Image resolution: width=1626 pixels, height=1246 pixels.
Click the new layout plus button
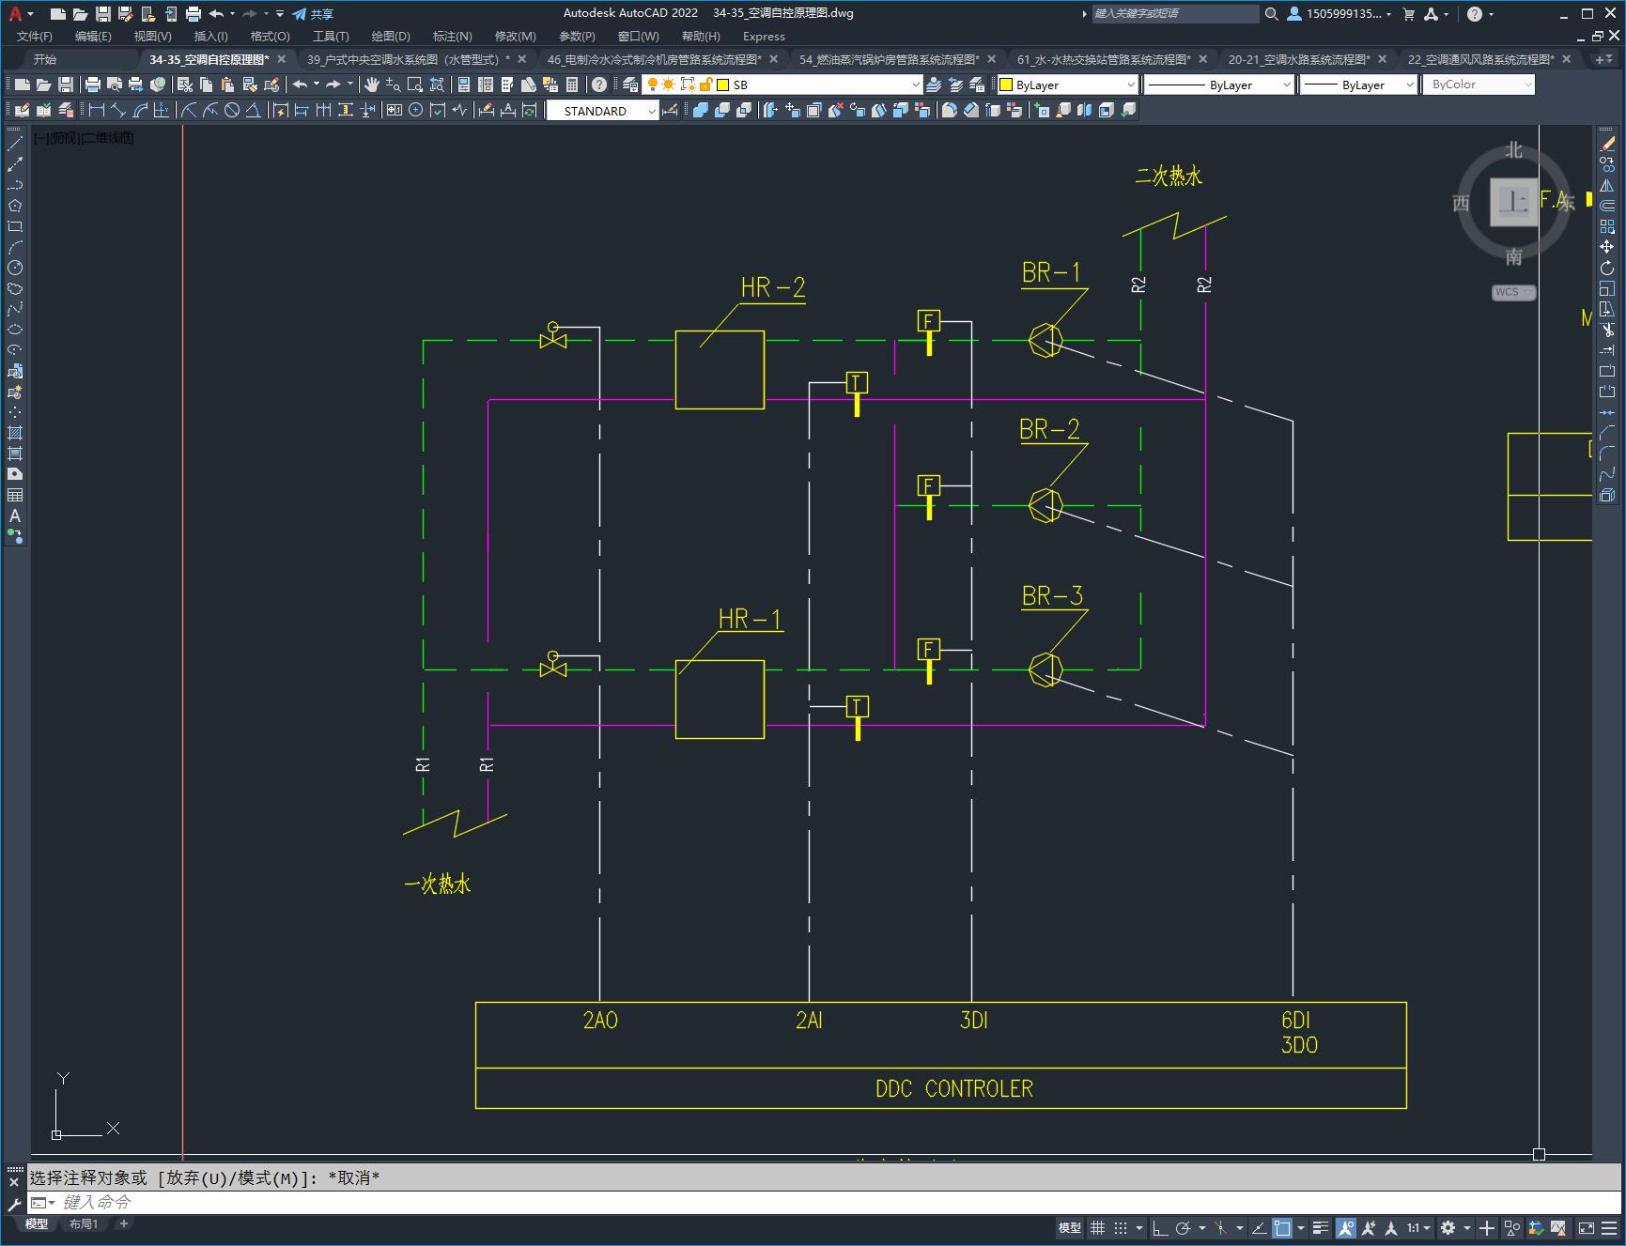123,1223
